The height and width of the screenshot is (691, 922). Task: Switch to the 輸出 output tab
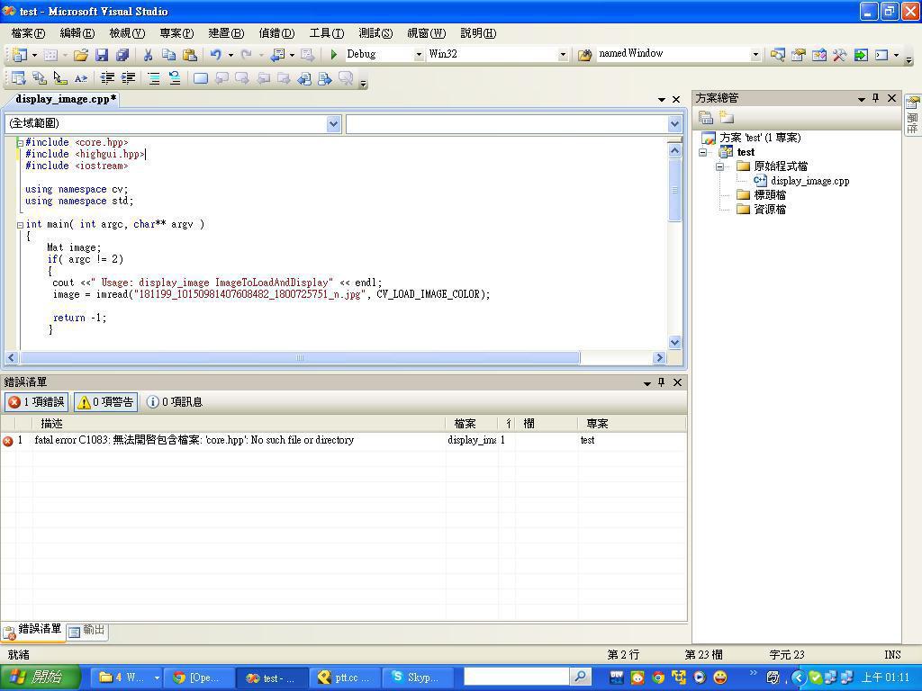click(x=87, y=631)
